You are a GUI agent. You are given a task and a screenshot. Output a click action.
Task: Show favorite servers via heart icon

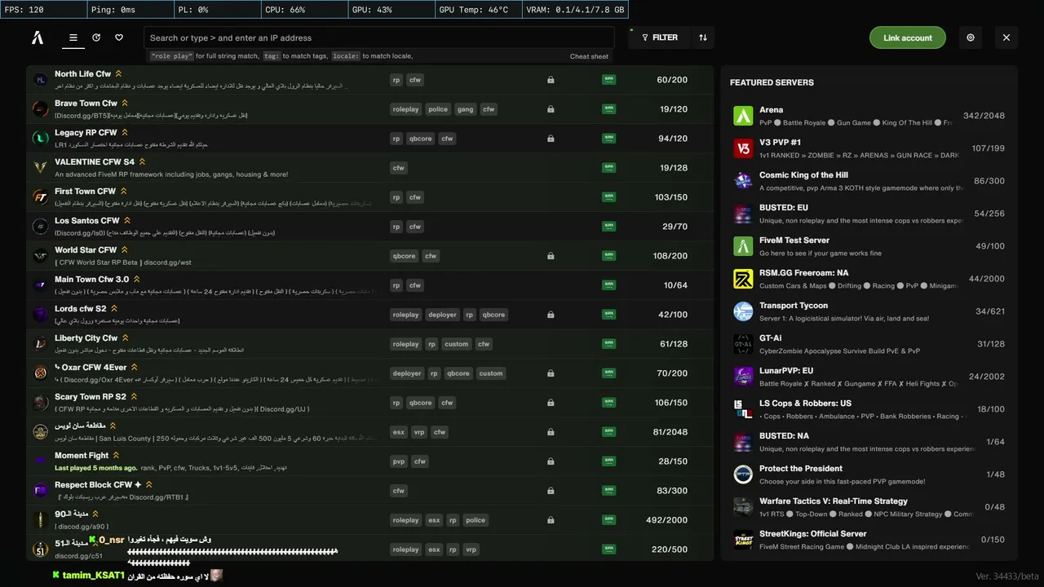point(119,38)
